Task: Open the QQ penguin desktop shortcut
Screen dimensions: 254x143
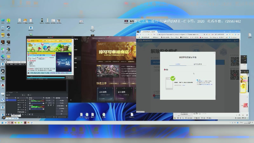Action: (x=3, y=85)
